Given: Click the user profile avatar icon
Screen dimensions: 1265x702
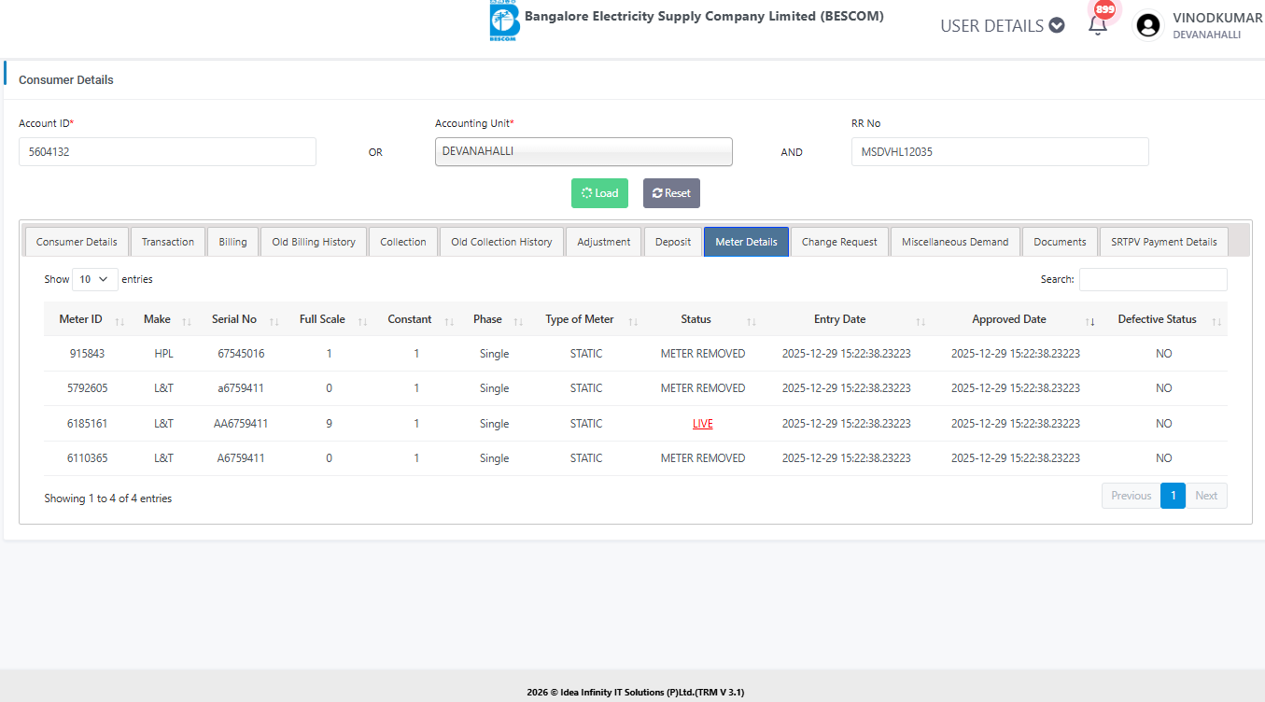Looking at the screenshot, I should 1147,25.
